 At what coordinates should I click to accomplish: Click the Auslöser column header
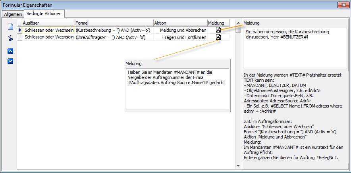pos(48,23)
